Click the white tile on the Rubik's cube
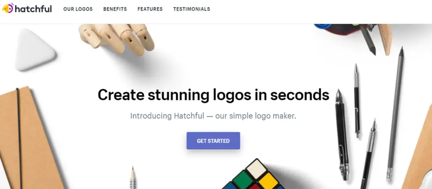Screen dimensions: 432x189 (x=256, y=169)
